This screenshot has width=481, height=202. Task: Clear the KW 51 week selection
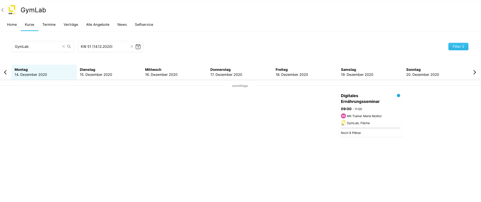pyautogui.click(x=132, y=47)
